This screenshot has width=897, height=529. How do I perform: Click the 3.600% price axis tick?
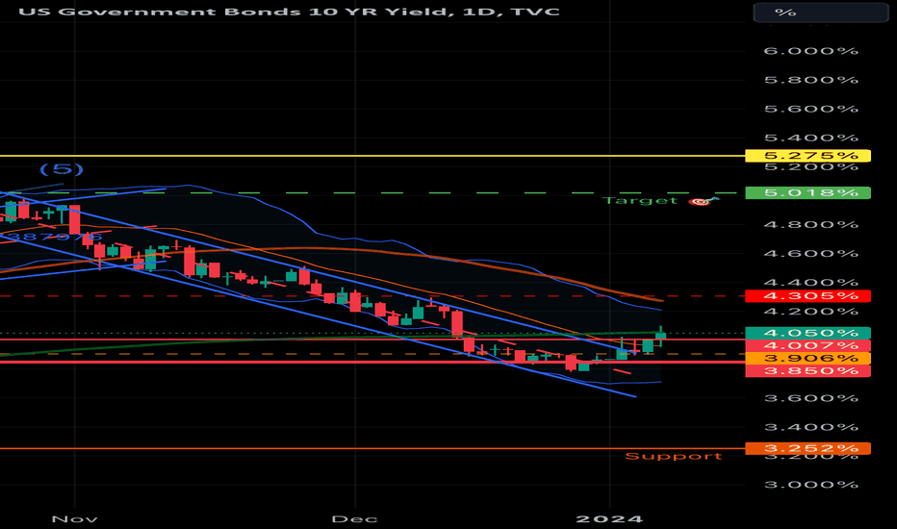coord(811,398)
